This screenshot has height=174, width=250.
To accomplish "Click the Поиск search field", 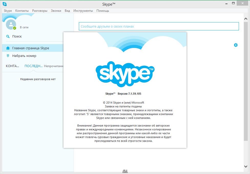I will tap(35, 36).
